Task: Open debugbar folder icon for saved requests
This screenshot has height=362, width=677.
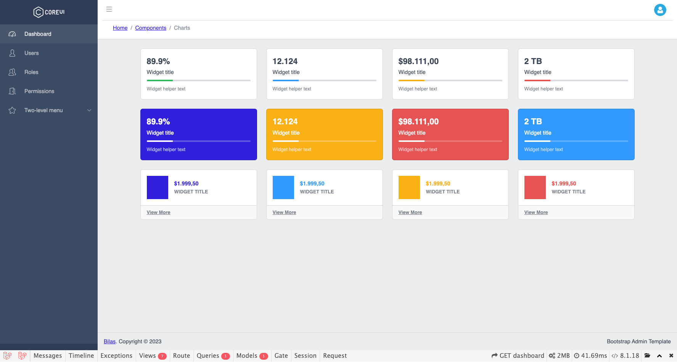Action: (x=647, y=356)
